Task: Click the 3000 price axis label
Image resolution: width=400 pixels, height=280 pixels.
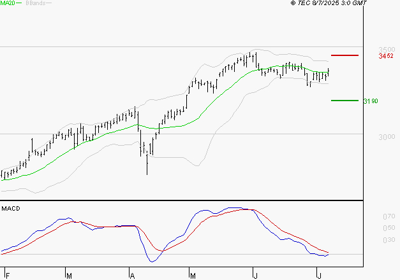Action: coord(387,137)
